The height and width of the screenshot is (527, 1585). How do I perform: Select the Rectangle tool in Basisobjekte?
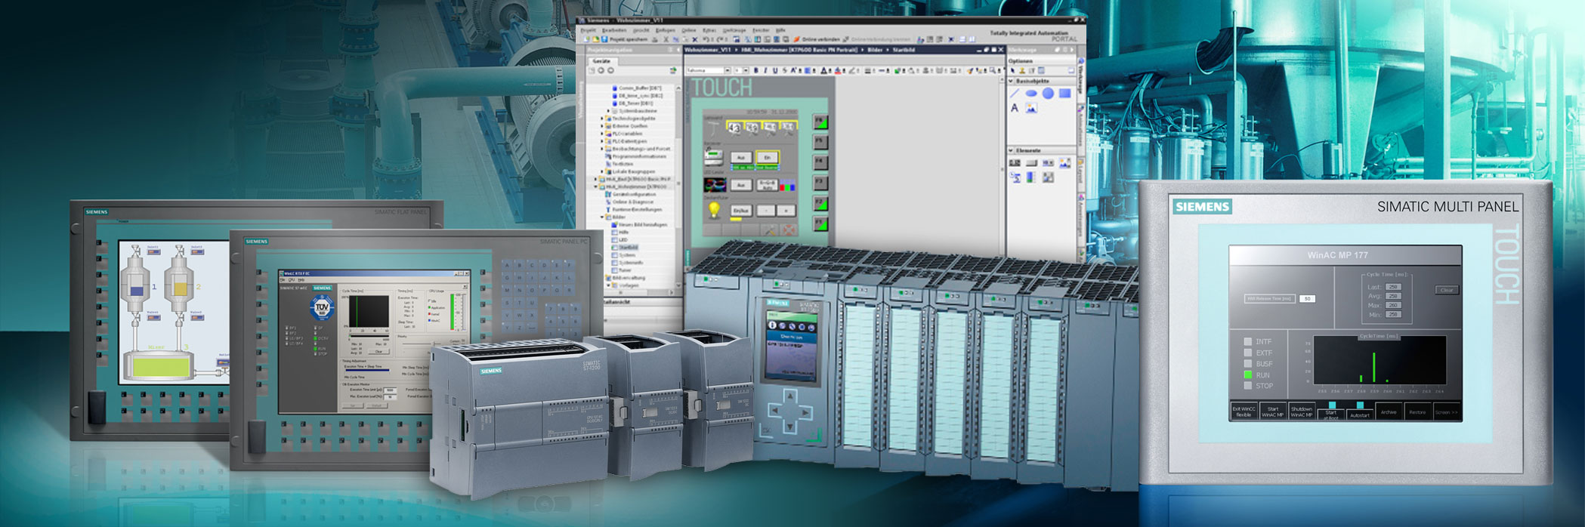pos(1065,94)
